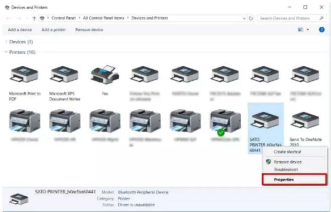Screen dimensions: 331x212
Task: Change view using the view layout icon
Action: 300,30
